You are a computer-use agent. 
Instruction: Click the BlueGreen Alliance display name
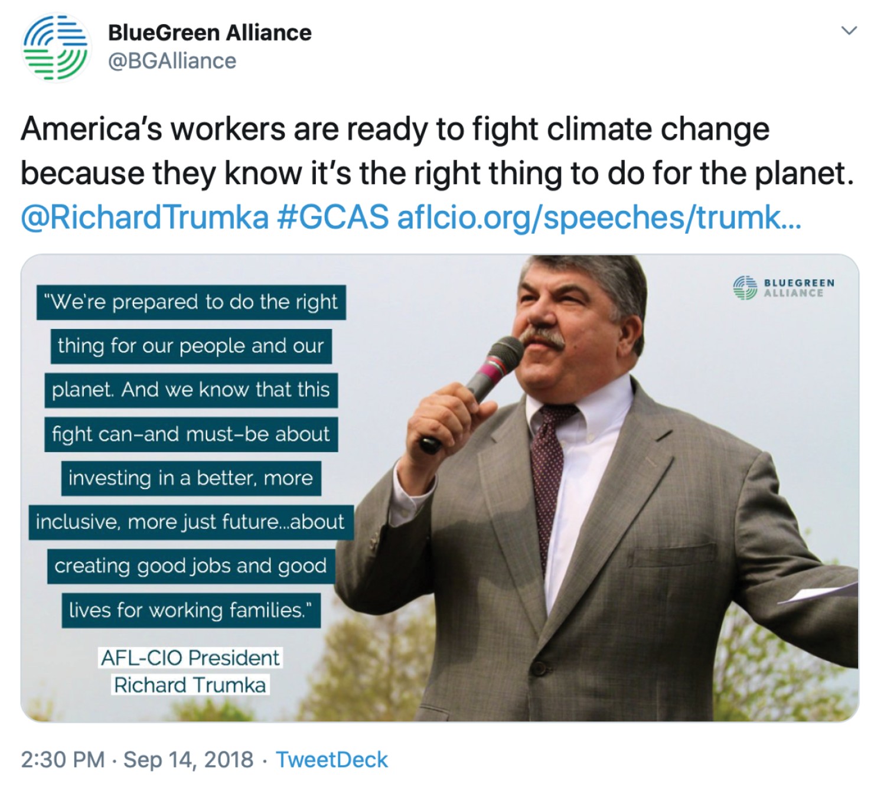[x=209, y=32]
